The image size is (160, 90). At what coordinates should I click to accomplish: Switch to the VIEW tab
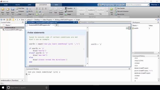pos(56,5)
